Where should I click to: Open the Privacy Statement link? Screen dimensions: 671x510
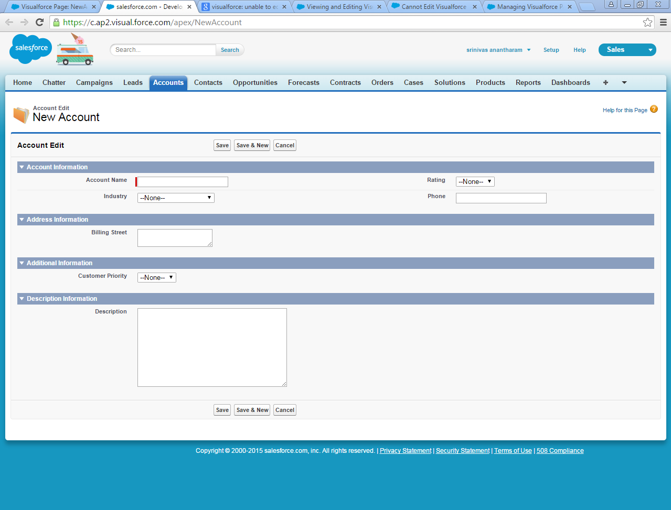[406, 451]
